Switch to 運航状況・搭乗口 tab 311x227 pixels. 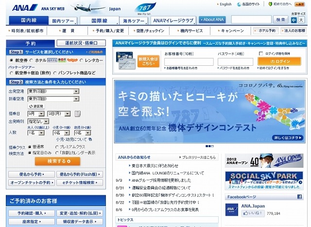(x=81, y=43)
